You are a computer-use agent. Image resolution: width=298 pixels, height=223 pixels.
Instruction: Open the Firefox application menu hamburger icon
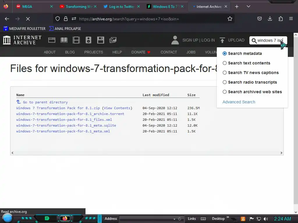click(x=291, y=19)
